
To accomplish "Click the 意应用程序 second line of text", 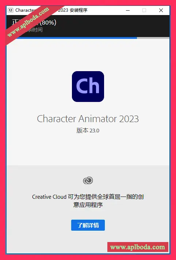I will pos(88,205).
